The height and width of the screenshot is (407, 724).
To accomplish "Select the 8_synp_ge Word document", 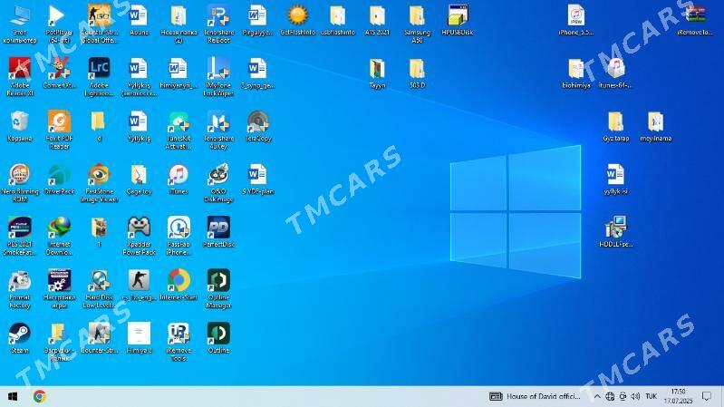I will [x=258, y=73].
